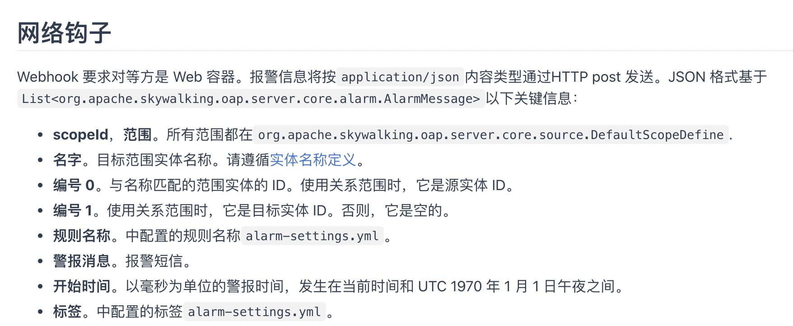Click the 网络钩子 heading

64,33
